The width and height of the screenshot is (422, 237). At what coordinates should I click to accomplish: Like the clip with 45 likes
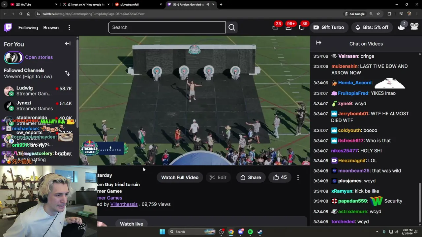280,177
